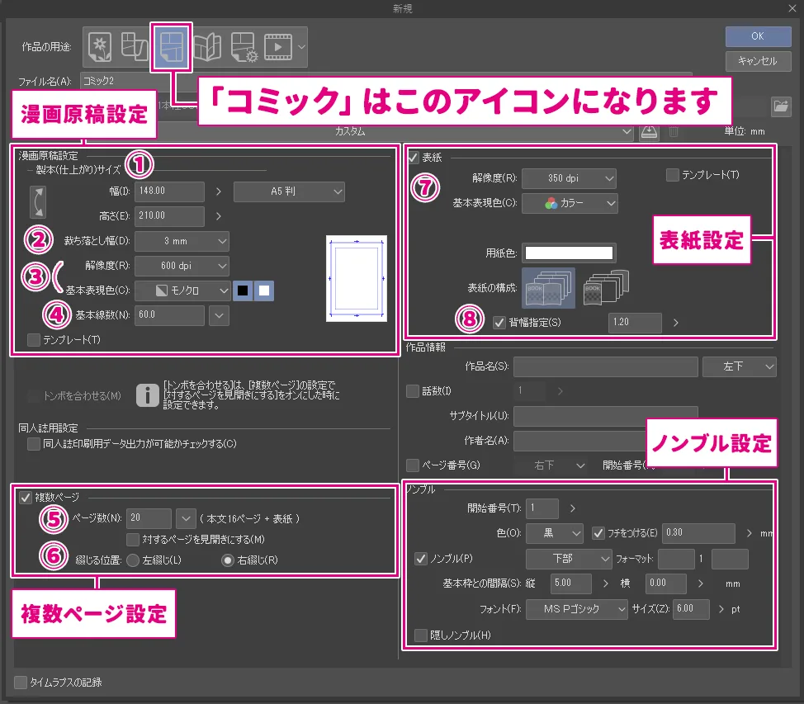The image size is (804, 704).
Task: Click the white 用紙色 paper color swatch
Action: coord(569,253)
